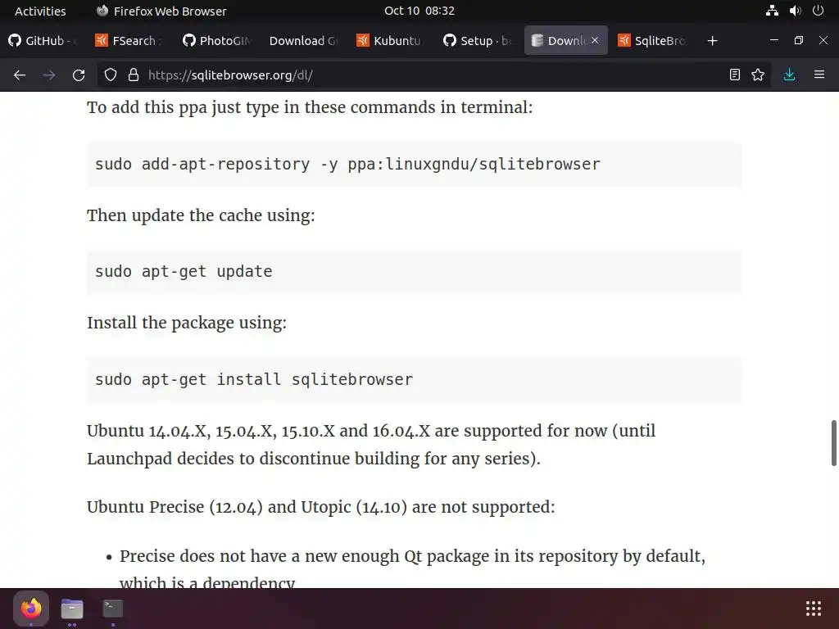Close the current Downloads tab
Viewport: 839px width, 629px height.
[595, 40]
